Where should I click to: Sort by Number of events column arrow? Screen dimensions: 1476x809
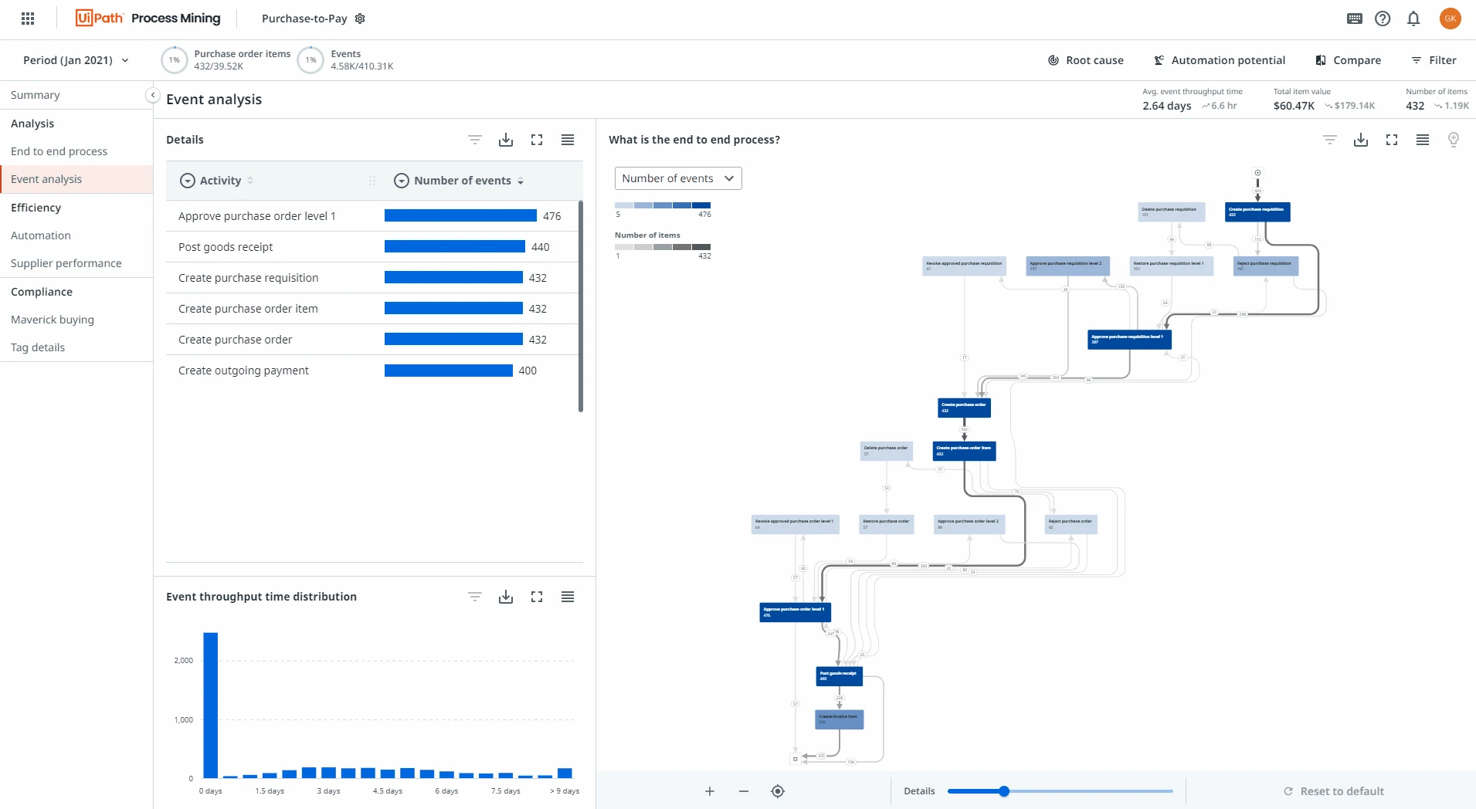coord(521,181)
